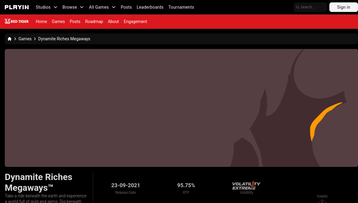Click the 95.75% RTP value
The width and height of the screenshot is (358, 203).
186,185
